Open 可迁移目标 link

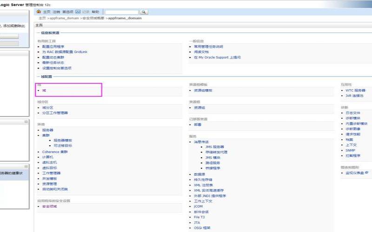[x=63, y=146]
